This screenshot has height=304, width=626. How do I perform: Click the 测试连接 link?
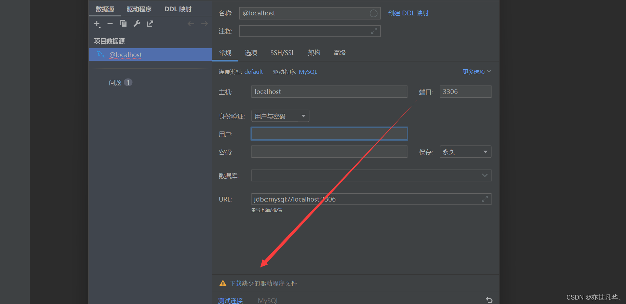[230, 301]
